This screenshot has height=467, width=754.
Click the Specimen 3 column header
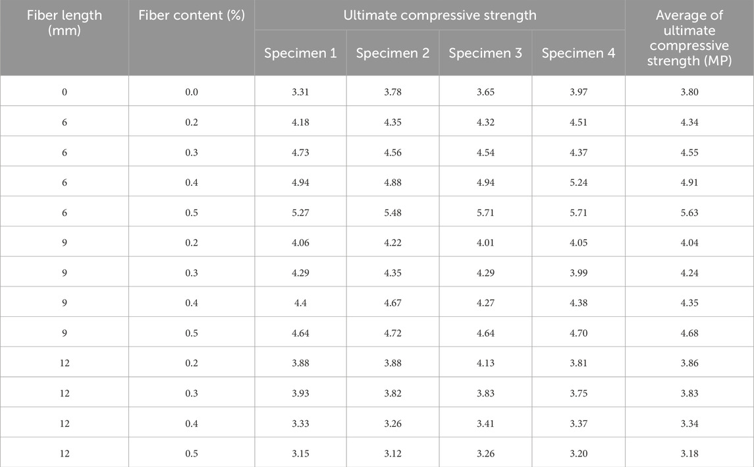[x=485, y=53]
